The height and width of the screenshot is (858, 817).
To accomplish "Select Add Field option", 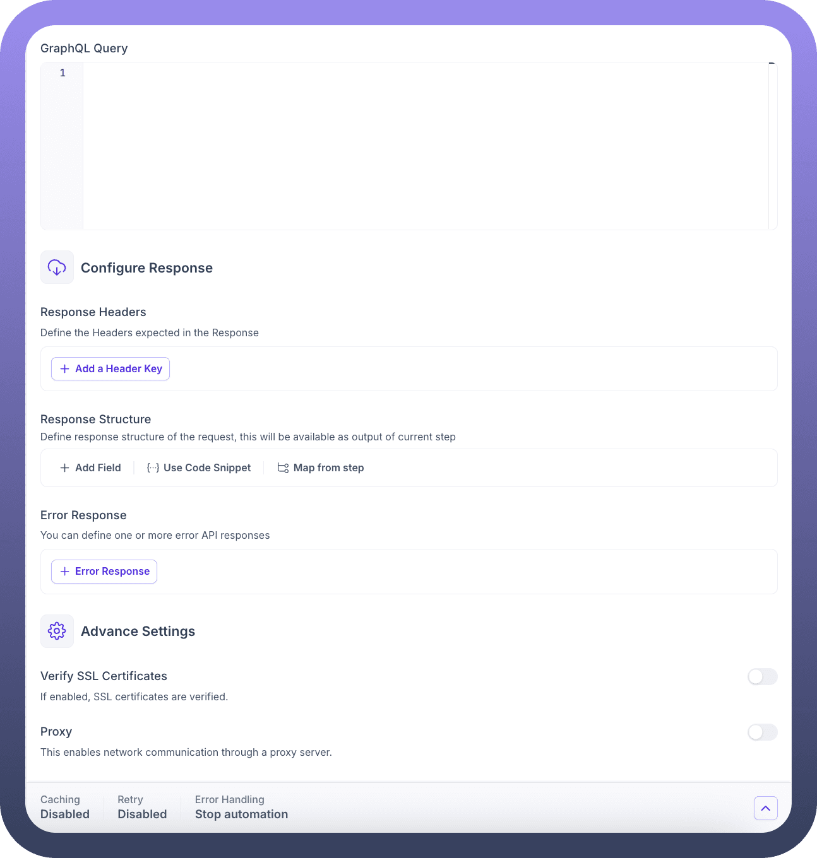I will [x=90, y=467].
